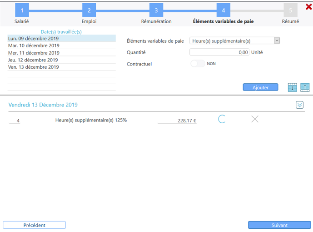Collapse the Vendredi 13 Décembre 2019 section
The height and width of the screenshot is (232, 313).
[x=299, y=105]
